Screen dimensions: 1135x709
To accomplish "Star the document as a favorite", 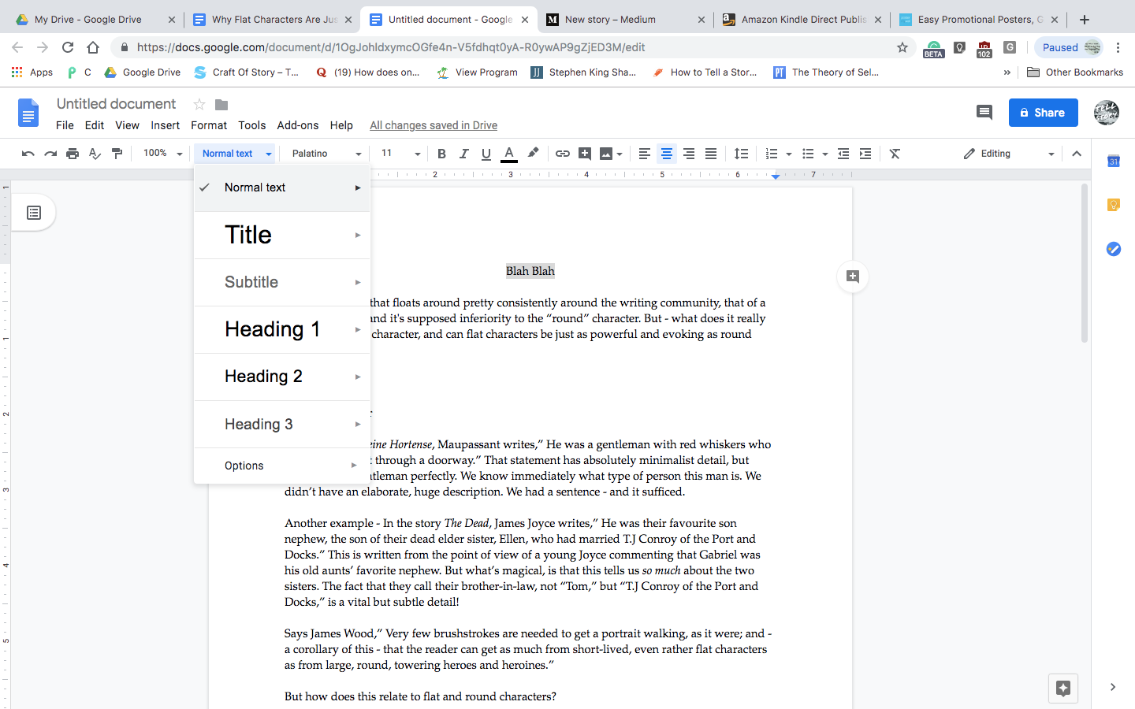I will tap(199, 103).
